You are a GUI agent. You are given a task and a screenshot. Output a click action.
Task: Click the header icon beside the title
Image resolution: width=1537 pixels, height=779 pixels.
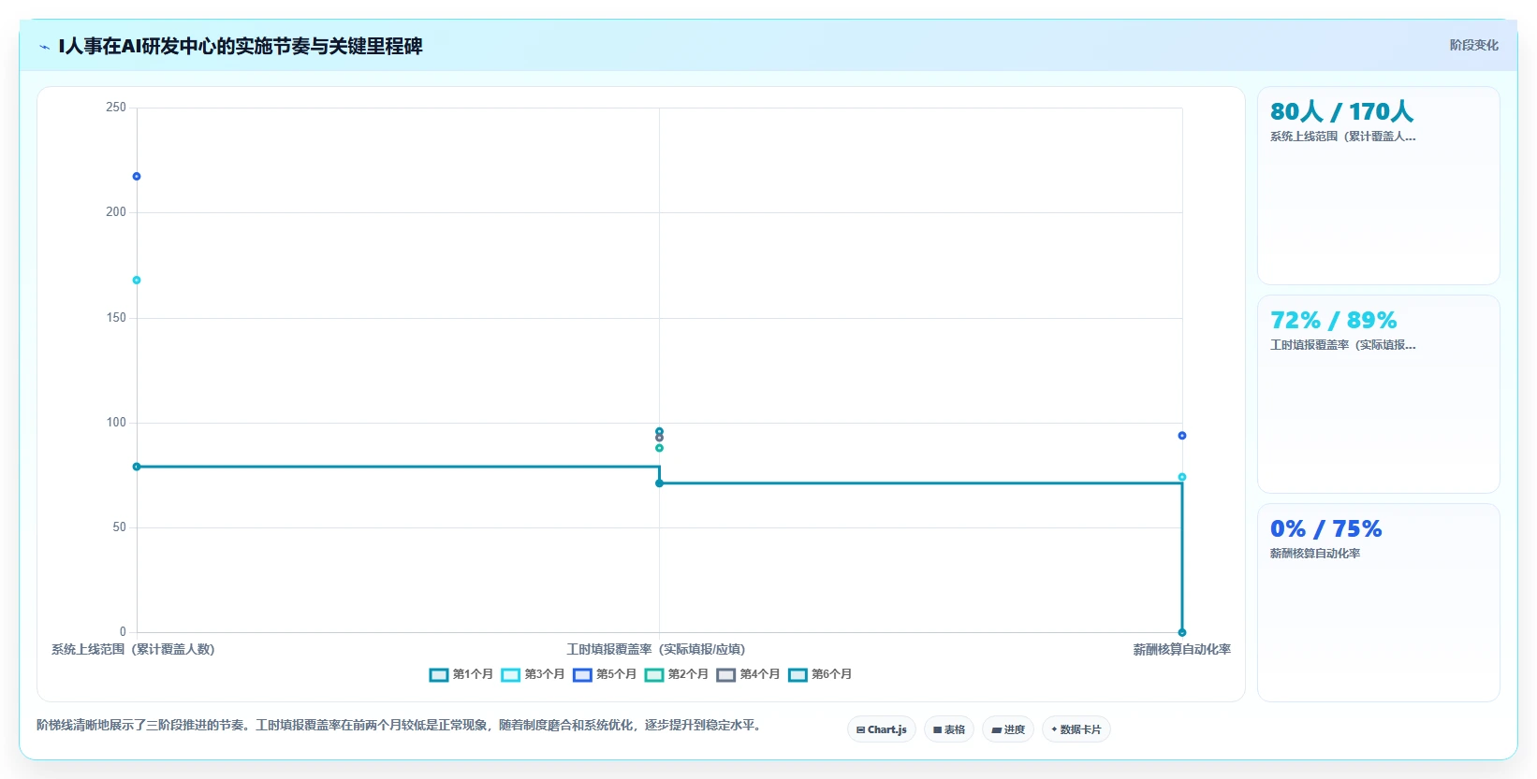point(44,47)
